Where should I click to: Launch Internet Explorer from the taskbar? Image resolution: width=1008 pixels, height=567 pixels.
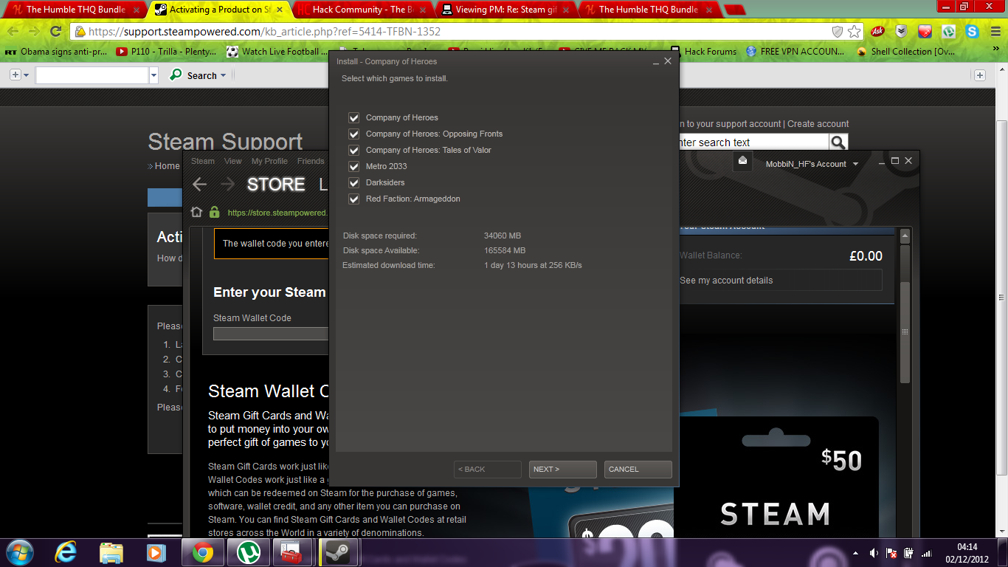pyautogui.click(x=66, y=552)
